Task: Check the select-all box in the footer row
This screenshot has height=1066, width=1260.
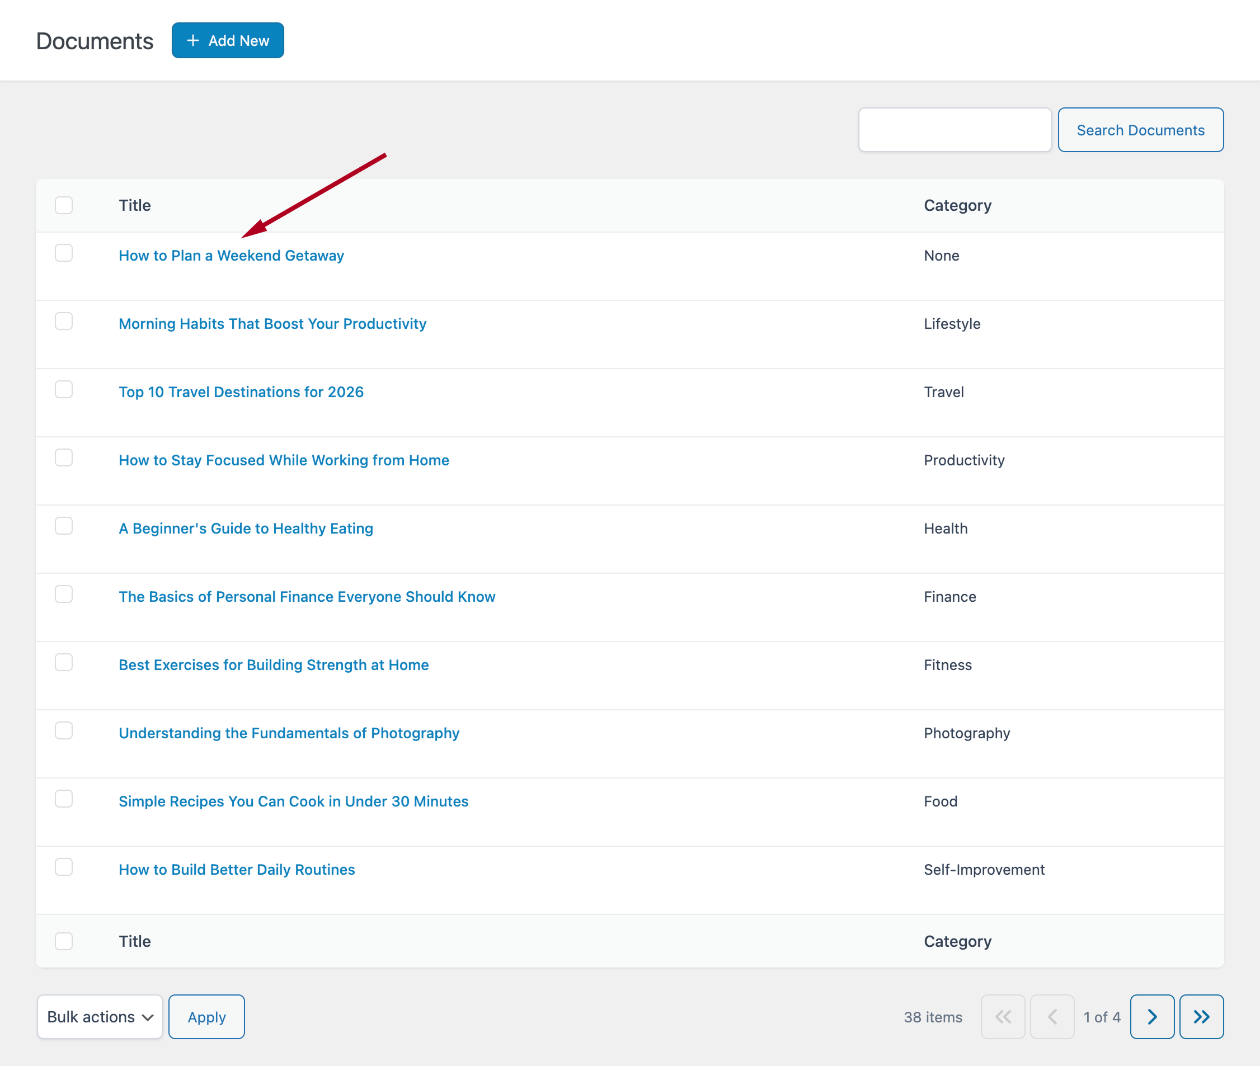Action: 63,941
